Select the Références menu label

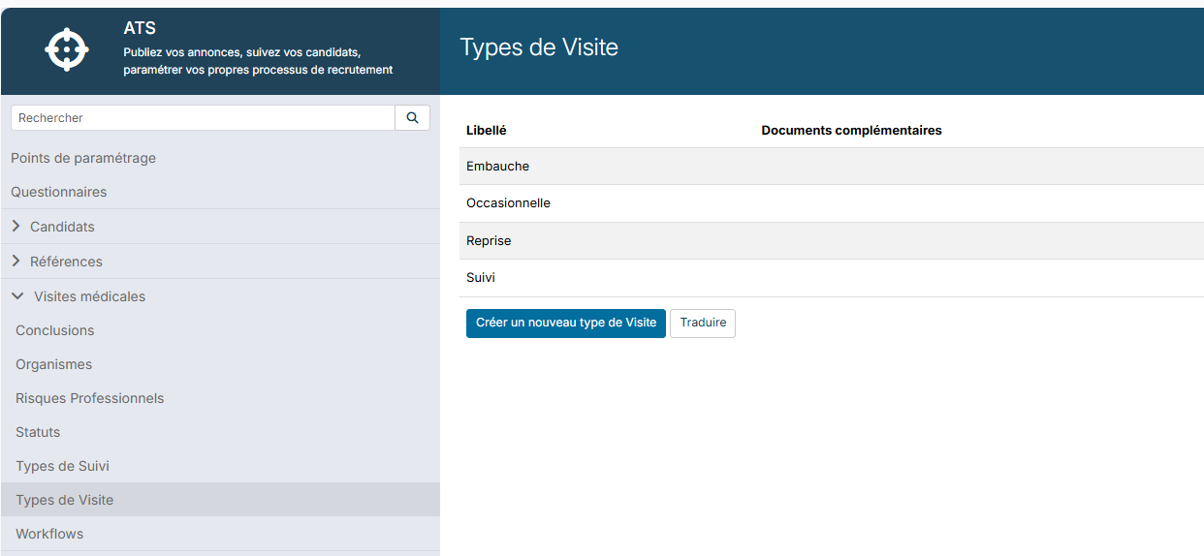coord(66,262)
